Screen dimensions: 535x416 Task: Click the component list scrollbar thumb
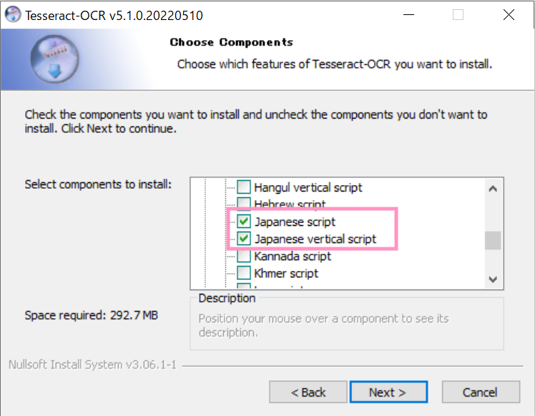(x=493, y=240)
